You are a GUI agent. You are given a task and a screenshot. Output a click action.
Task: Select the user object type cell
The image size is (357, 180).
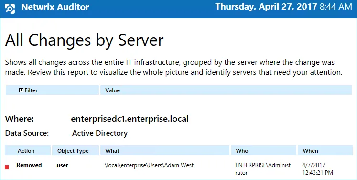tap(63, 165)
